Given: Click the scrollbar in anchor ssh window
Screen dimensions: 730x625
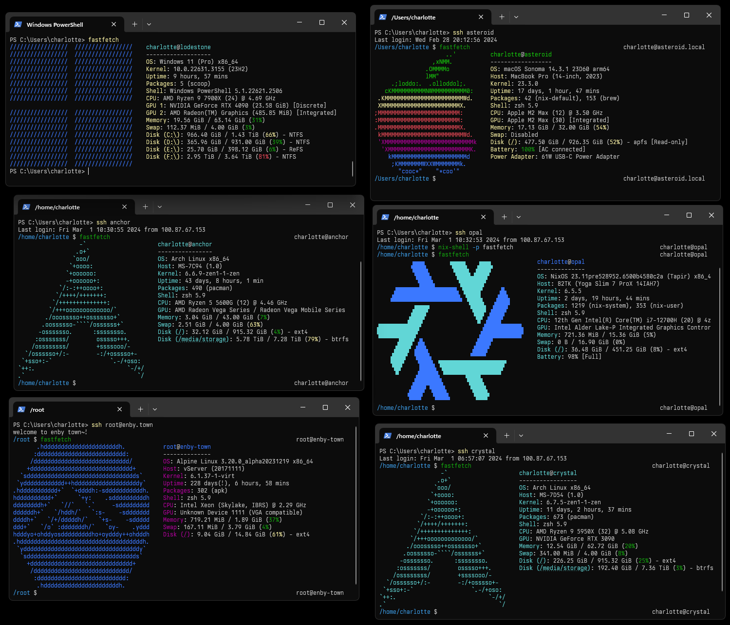Looking at the screenshot, I should coord(361,321).
